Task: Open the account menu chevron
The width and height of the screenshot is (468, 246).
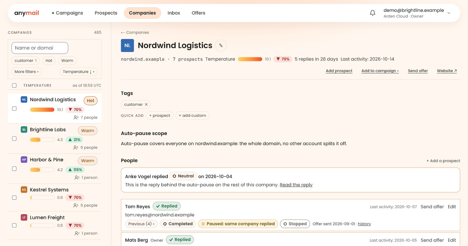Action: 449,13
